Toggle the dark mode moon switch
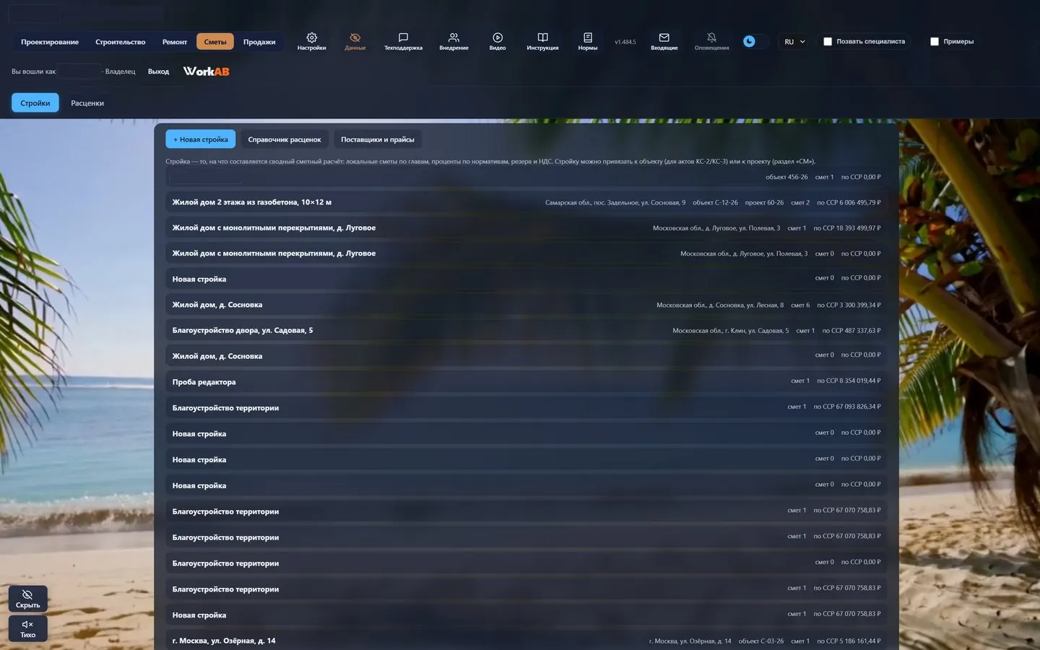1040x650 pixels. (x=755, y=42)
